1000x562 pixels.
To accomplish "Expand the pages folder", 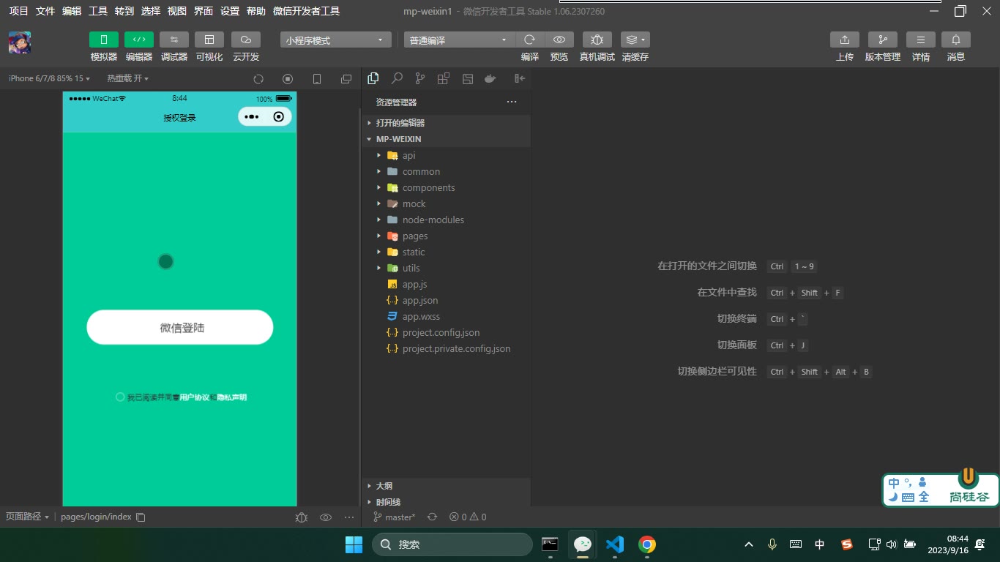I will click(x=447, y=236).
